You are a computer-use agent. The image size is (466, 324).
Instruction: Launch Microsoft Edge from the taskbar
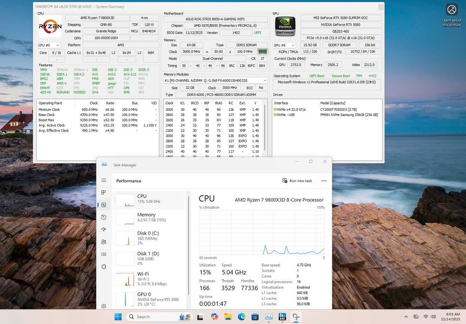[x=241, y=317]
